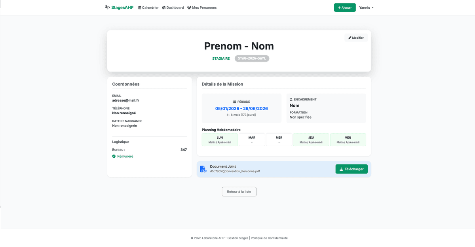Open the Yannis user dropdown
475x247 pixels.
366,8
